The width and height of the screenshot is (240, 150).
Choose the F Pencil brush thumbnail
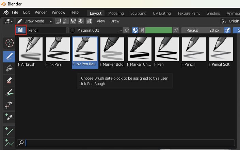pyautogui.click(x=194, y=52)
